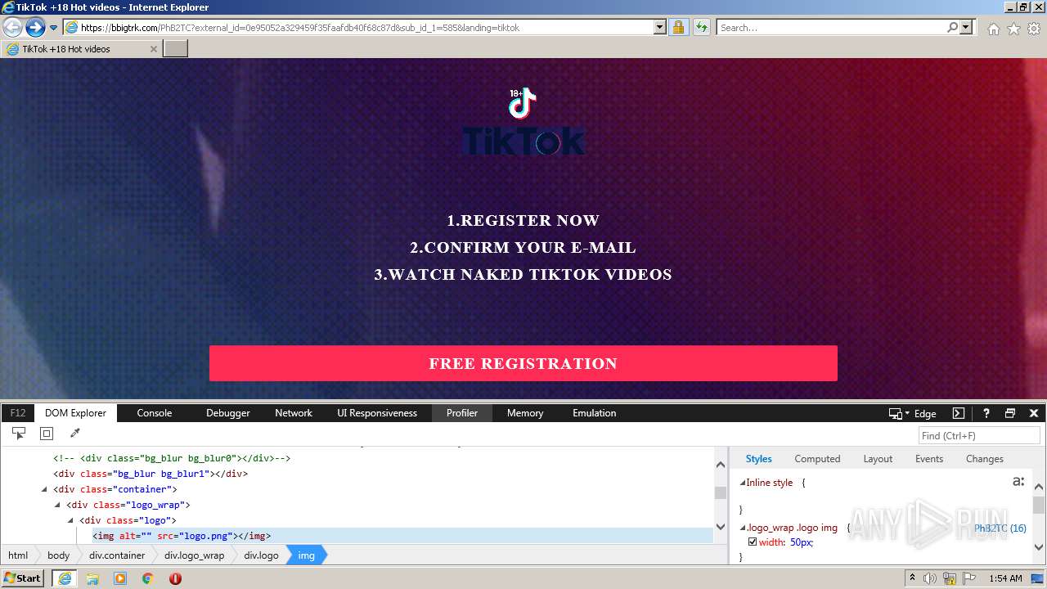Screen dimensions: 1047x589
Task: Open the Network tab
Action: point(294,413)
